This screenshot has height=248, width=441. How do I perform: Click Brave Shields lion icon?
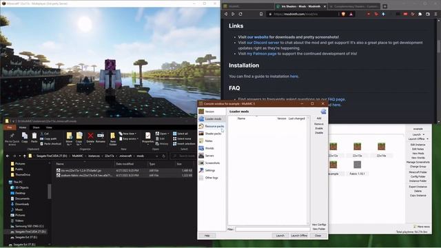(x=343, y=14)
